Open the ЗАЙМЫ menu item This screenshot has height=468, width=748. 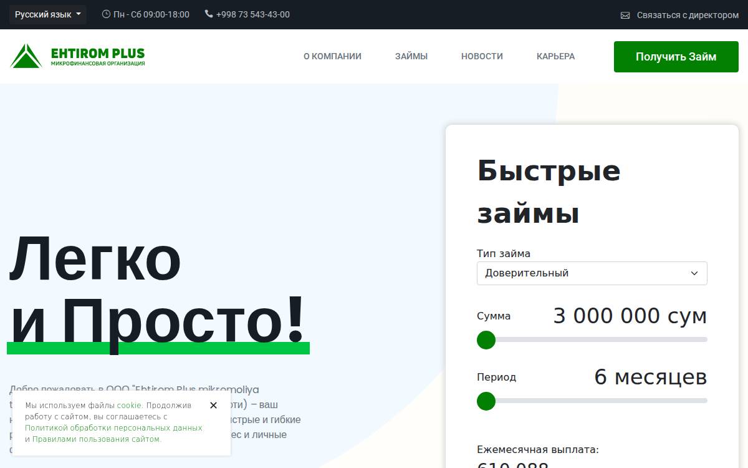[x=411, y=56]
